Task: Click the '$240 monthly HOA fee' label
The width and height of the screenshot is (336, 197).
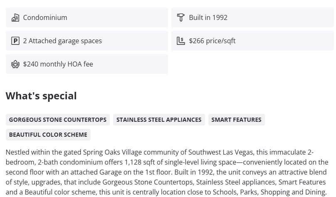Action: pyautogui.click(x=58, y=64)
